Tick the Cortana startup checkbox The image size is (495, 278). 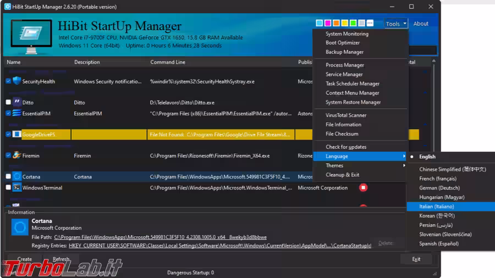pyautogui.click(x=8, y=177)
